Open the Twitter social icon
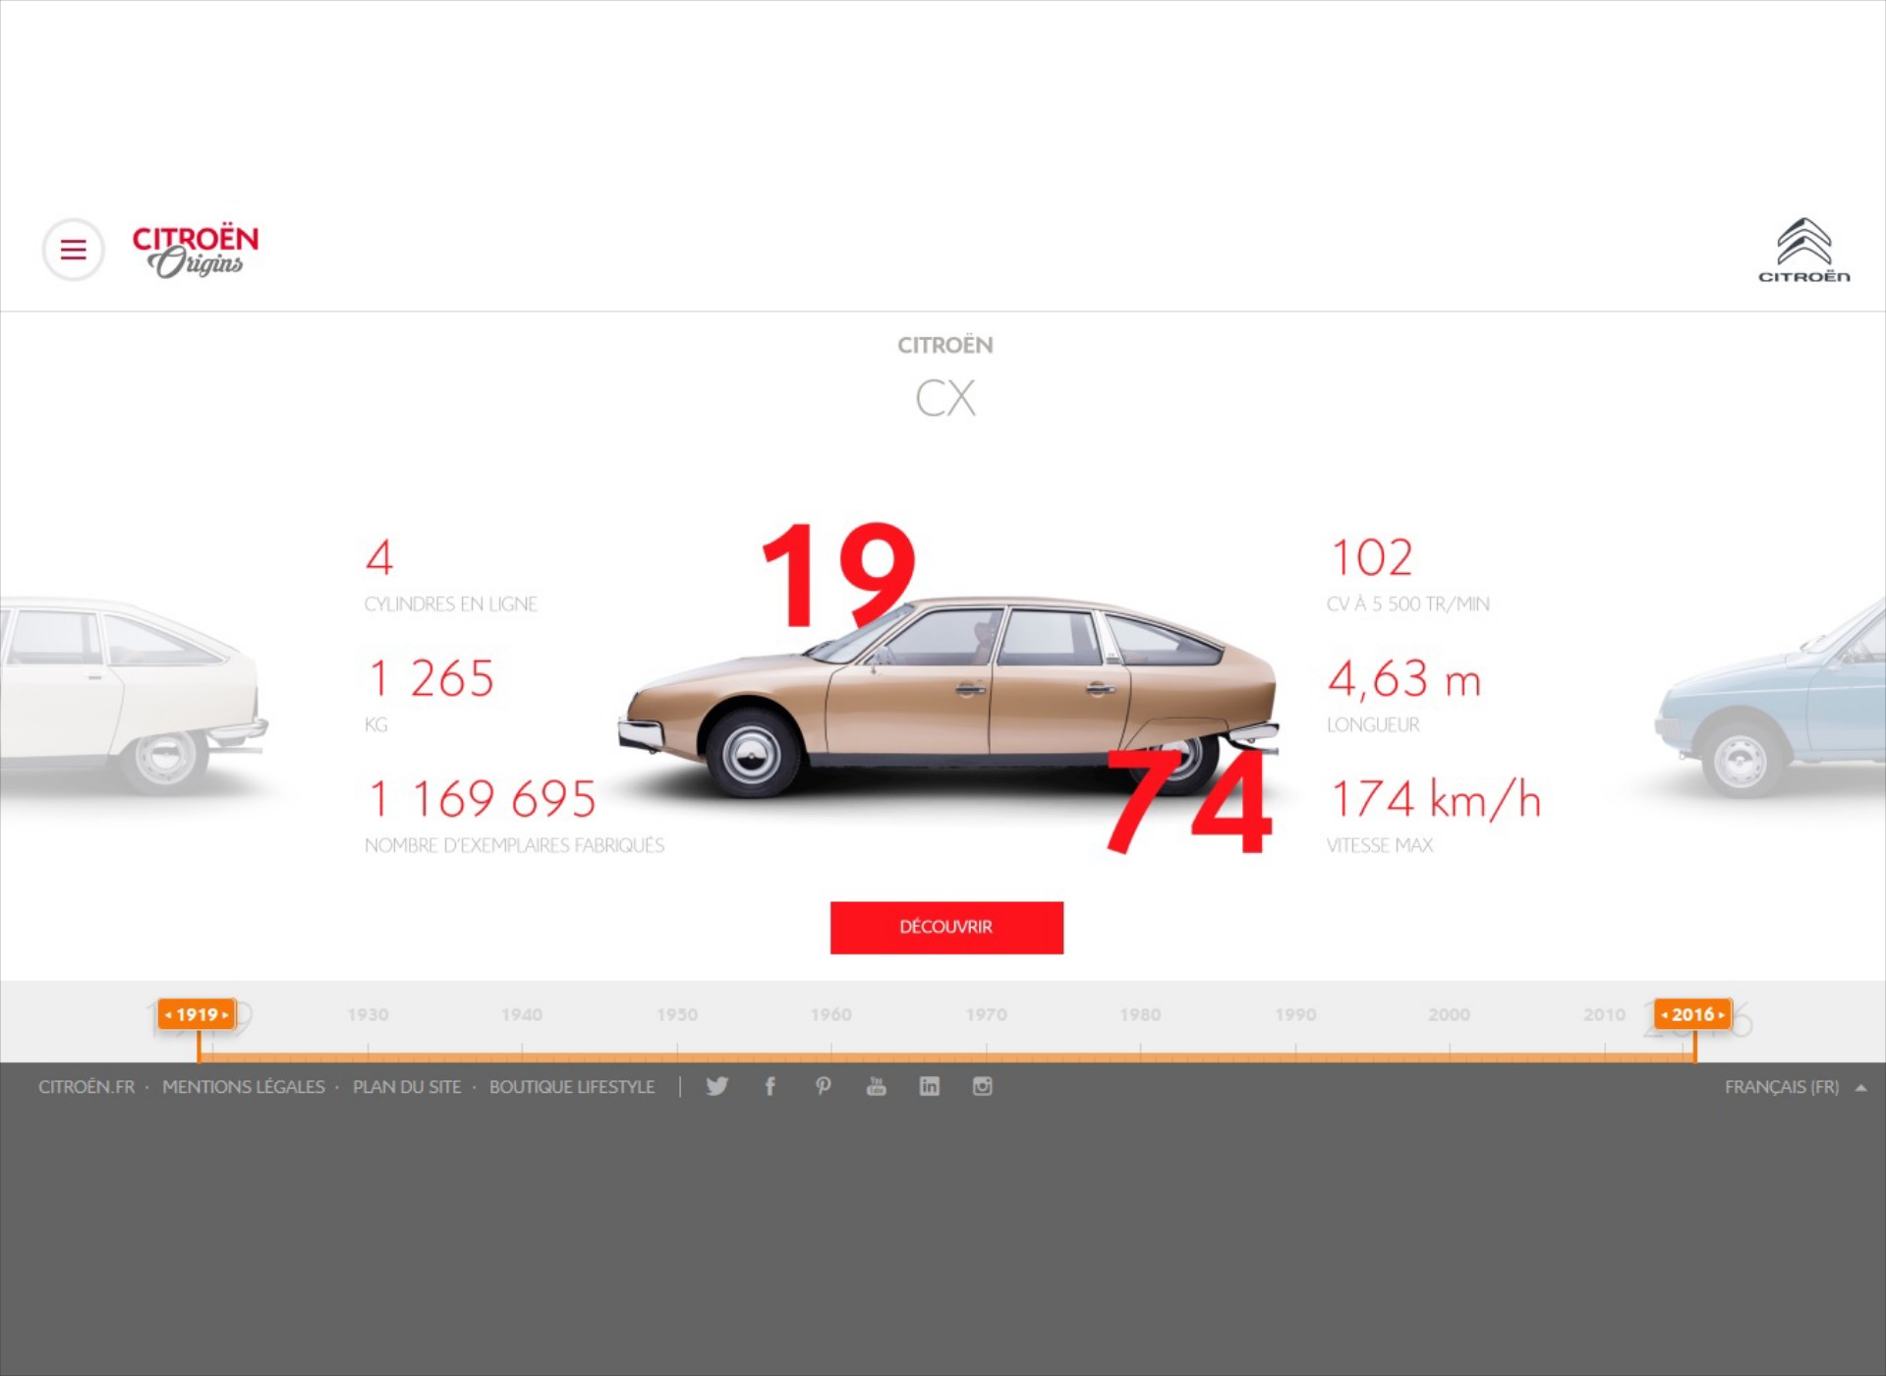This screenshot has width=1886, height=1376. (716, 1086)
